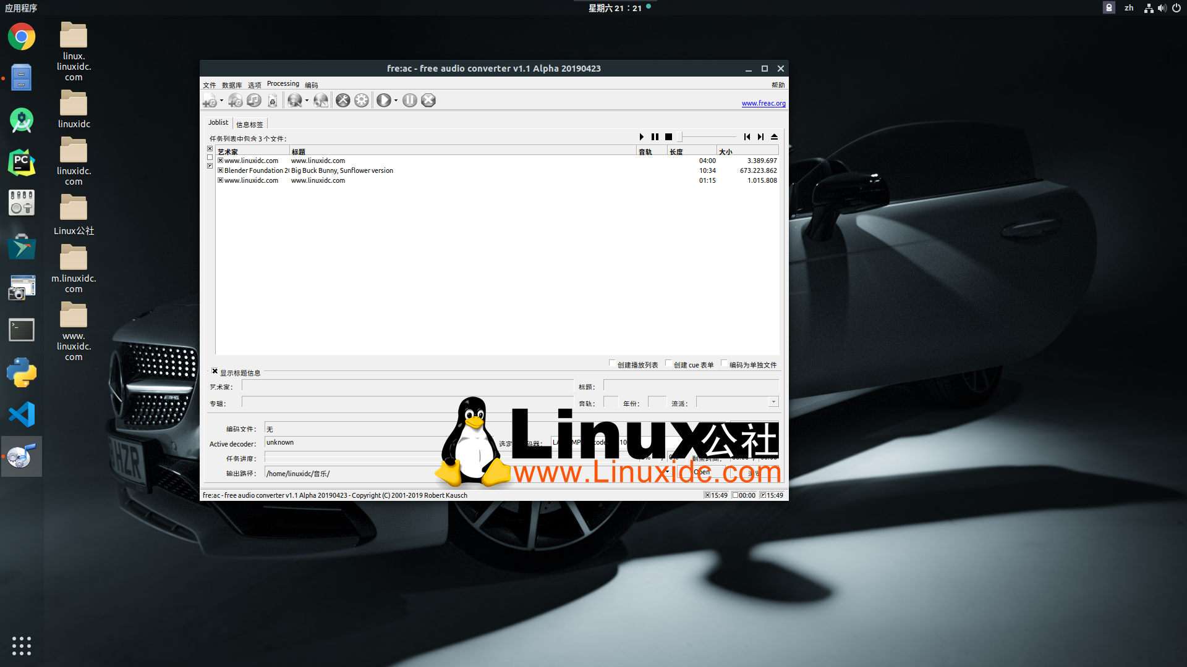The width and height of the screenshot is (1187, 667).
Task: Stop encoding with the stop toolbar icon
Action: (x=428, y=100)
